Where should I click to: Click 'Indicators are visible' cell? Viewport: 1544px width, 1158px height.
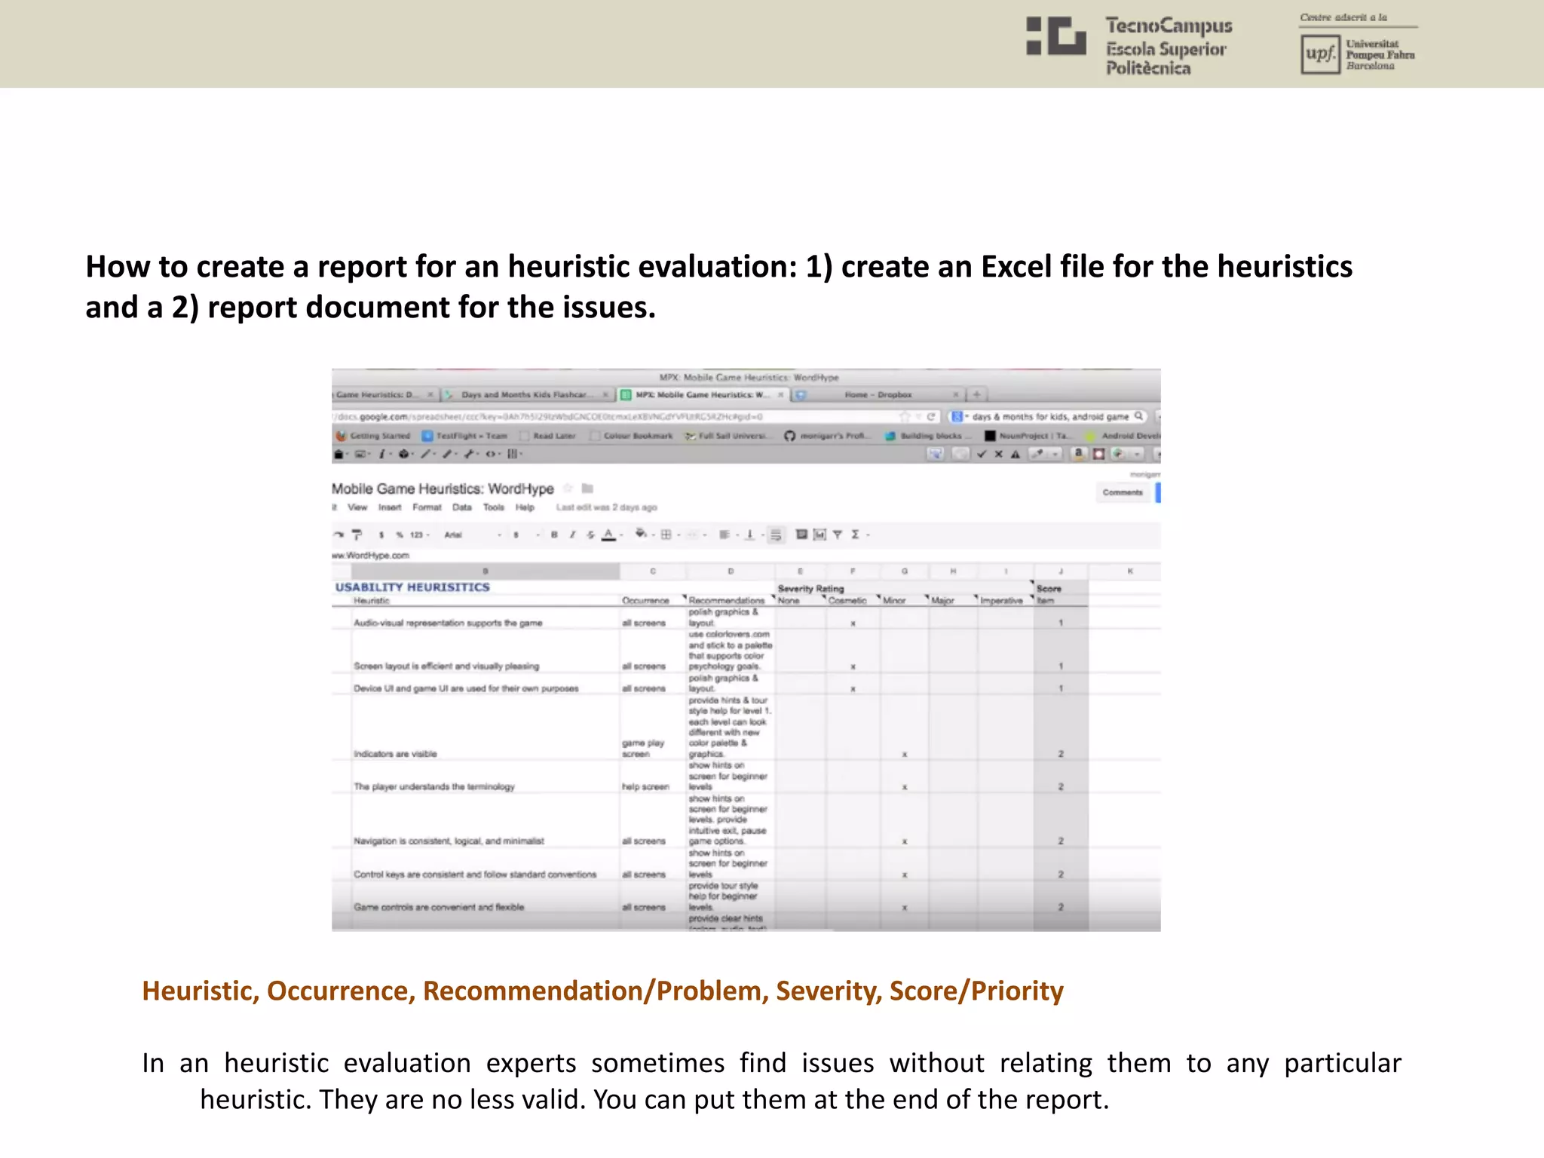pos(395,754)
